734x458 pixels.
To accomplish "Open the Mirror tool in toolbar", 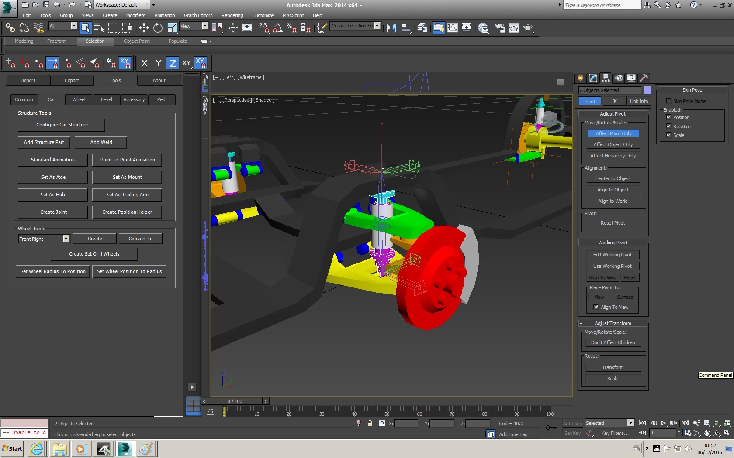I will pyautogui.click(x=391, y=28).
